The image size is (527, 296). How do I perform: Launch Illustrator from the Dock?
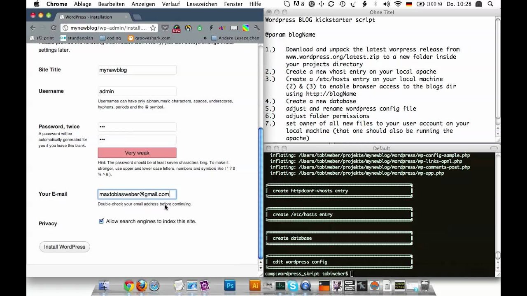[x=255, y=286]
